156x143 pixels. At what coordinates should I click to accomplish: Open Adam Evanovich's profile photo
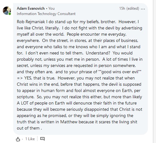(x=7, y=11)
